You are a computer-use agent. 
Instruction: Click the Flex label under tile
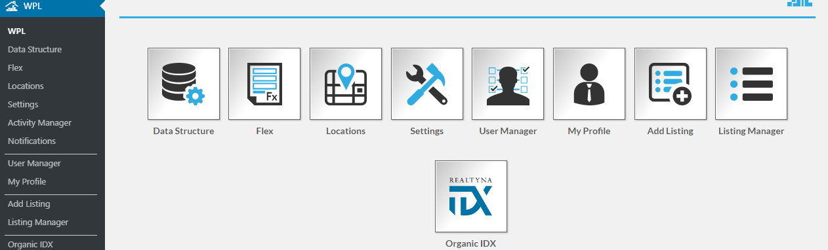coord(264,131)
